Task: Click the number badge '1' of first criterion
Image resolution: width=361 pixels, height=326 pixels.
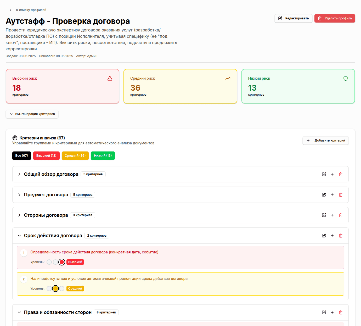Action: (x=24, y=253)
